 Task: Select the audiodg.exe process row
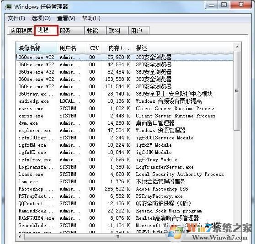click(125, 101)
